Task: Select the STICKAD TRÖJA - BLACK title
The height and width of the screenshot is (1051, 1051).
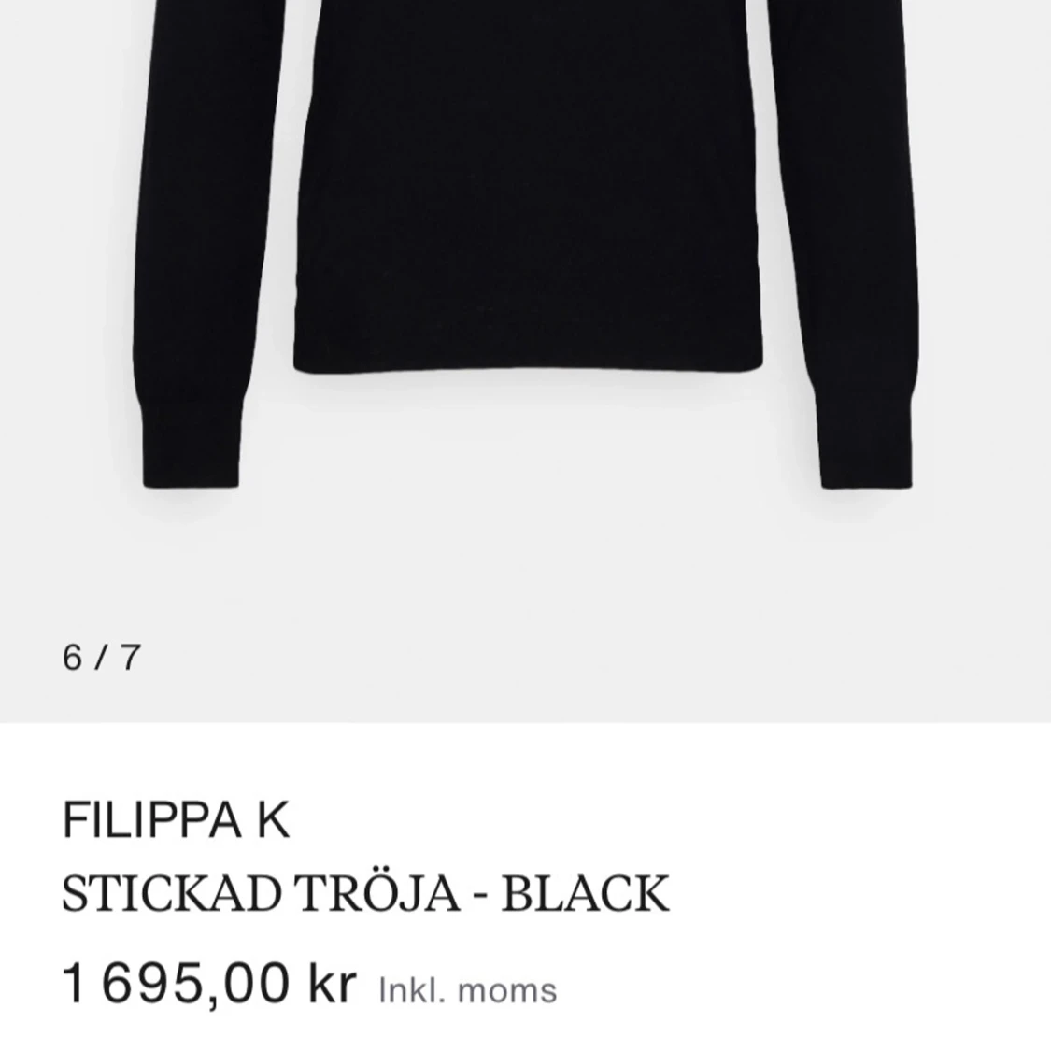Action: tap(366, 893)
